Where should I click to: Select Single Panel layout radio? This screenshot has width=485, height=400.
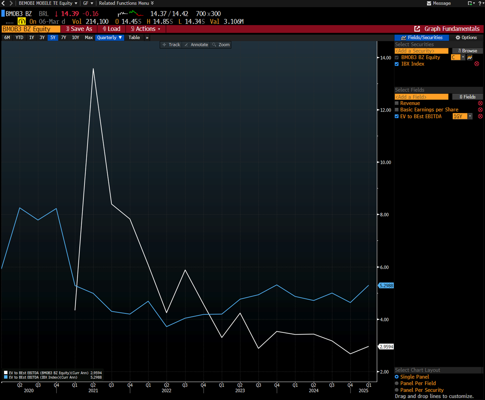pos(397,377)
